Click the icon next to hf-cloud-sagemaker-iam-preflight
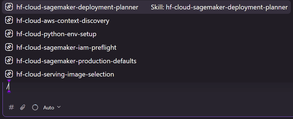This screenshot has width=293, height=119. pyautogui.click(x=9, y=47)
